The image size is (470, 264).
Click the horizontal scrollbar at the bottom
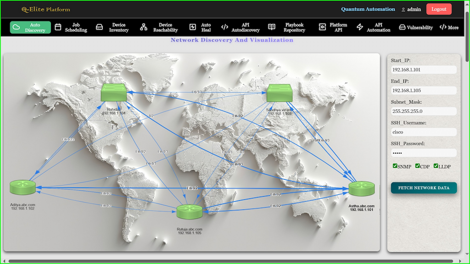[229, 261]
